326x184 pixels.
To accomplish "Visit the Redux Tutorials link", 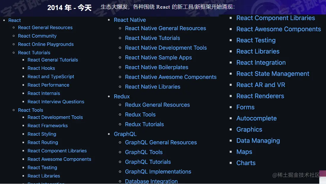I will pos(145,124).
